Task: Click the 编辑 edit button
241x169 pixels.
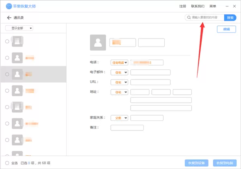Action: click(227, 29)
